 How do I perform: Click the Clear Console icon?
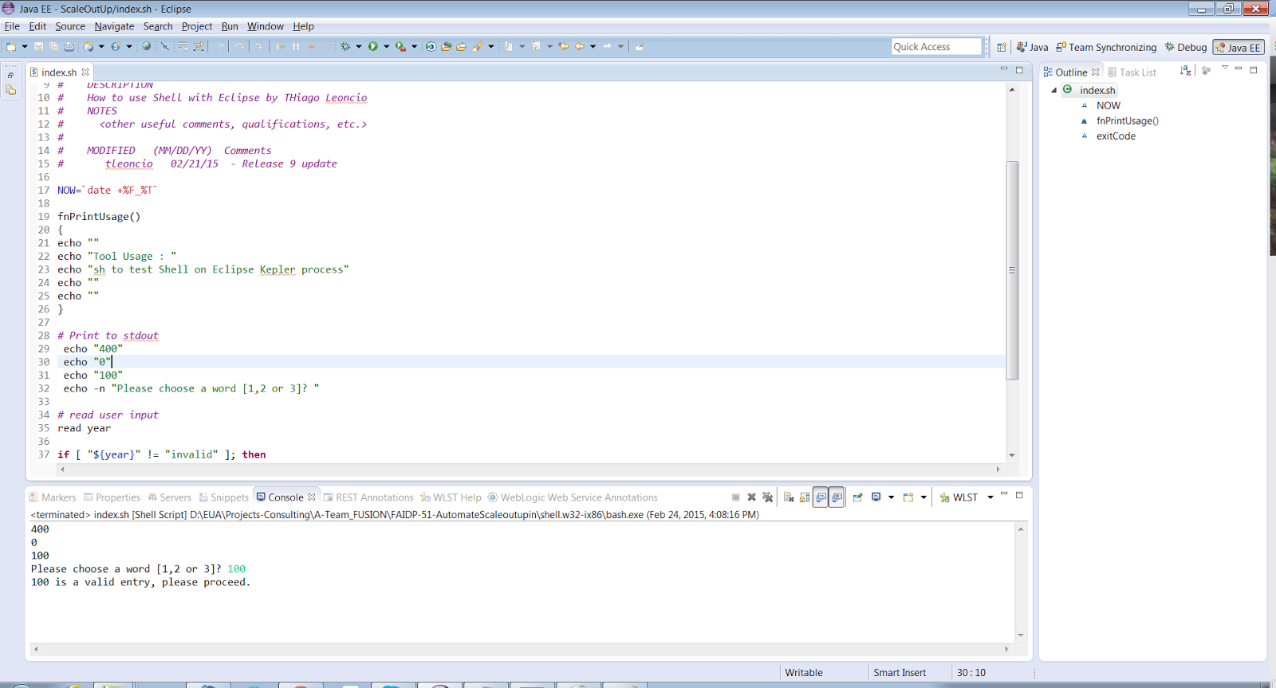(x=789, y=497)
